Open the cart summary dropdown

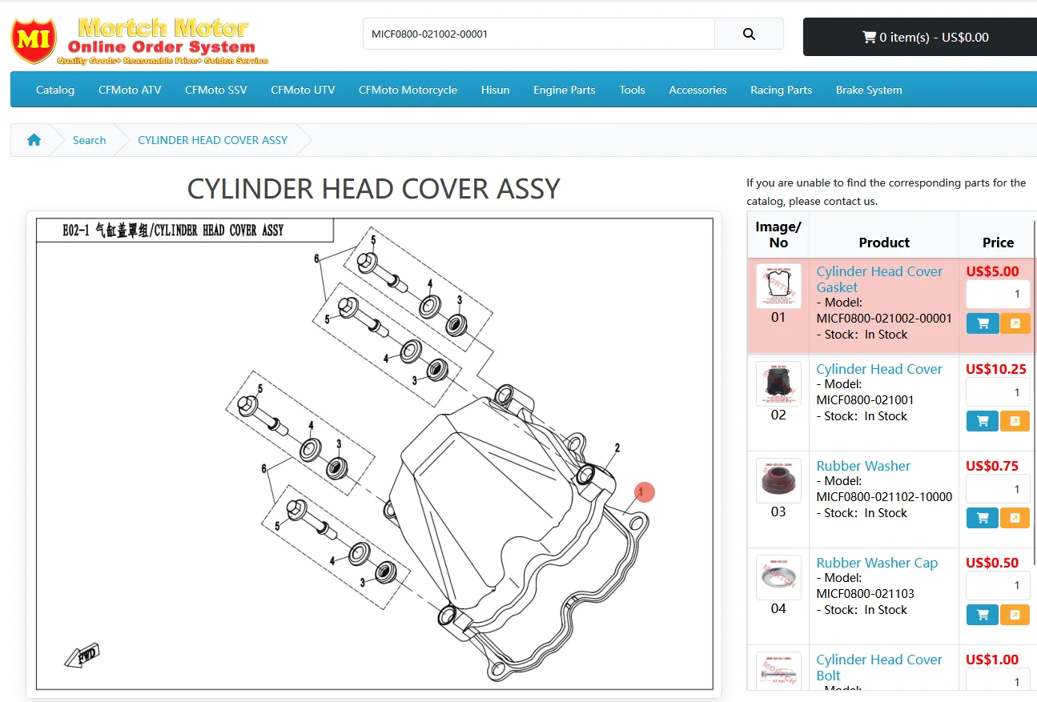pyautogui.click(x=920, y=37)
